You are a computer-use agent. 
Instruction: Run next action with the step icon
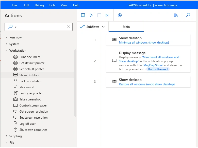click(x=107, y=15)
